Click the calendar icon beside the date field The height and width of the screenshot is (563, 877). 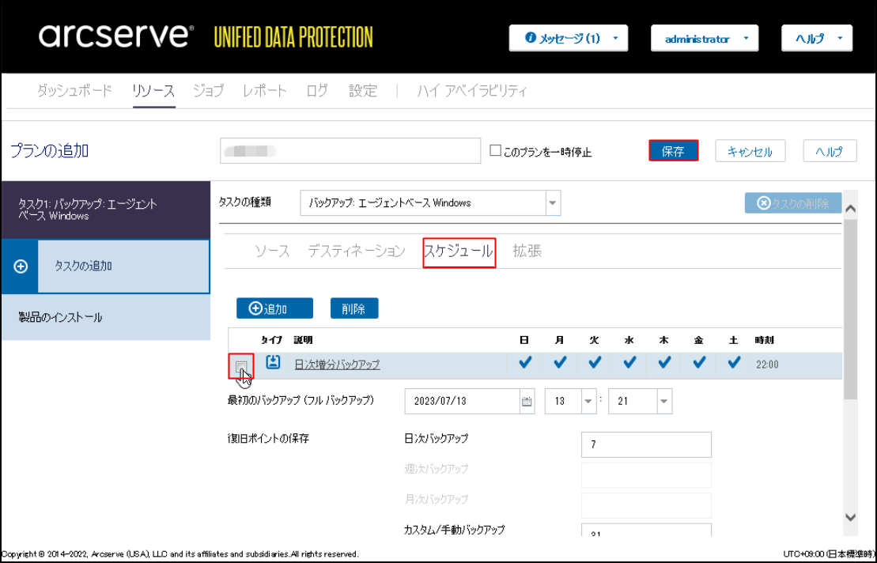(x=527, y=401)
